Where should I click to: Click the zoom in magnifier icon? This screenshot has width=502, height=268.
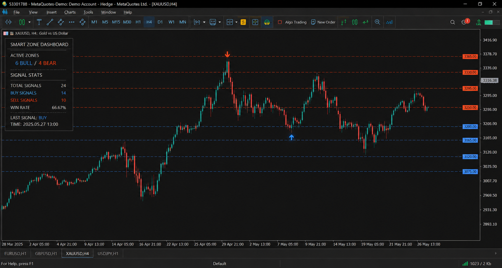pos(377,22)
